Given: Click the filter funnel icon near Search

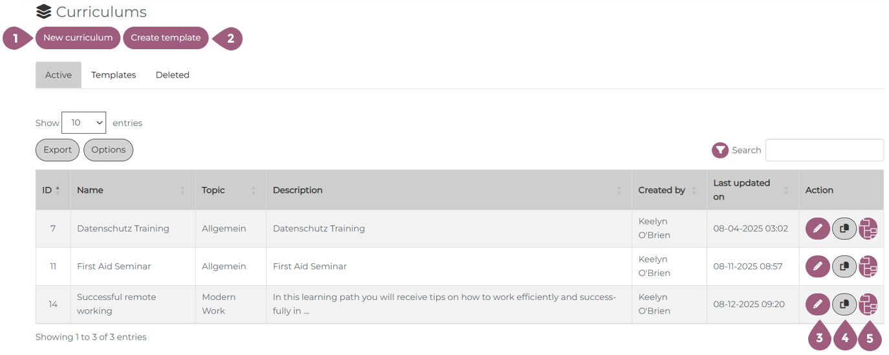Looking at the screenshot, I should (x=720, y=150).
